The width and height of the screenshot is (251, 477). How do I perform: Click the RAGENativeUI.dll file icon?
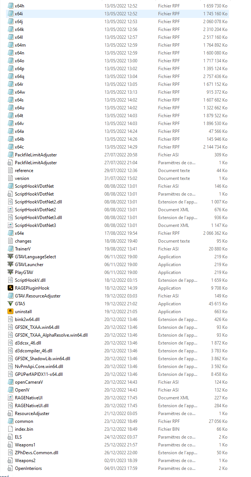[x=10, y=405]
